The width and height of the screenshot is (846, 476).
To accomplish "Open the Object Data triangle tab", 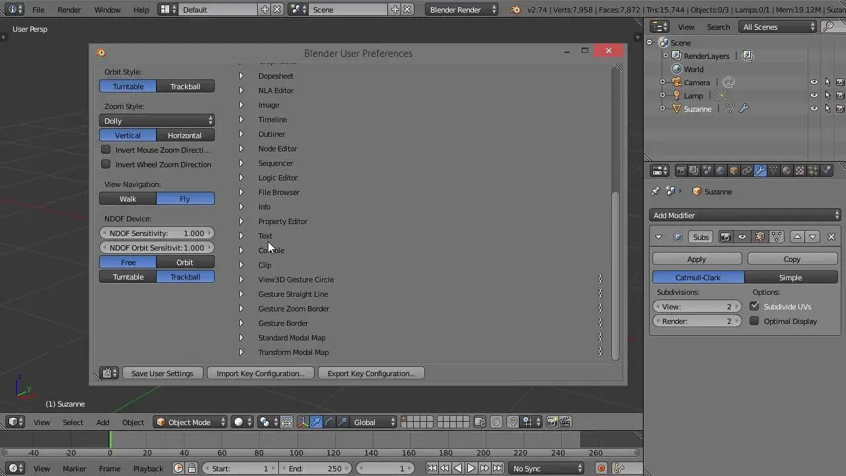I will point(773,171).
